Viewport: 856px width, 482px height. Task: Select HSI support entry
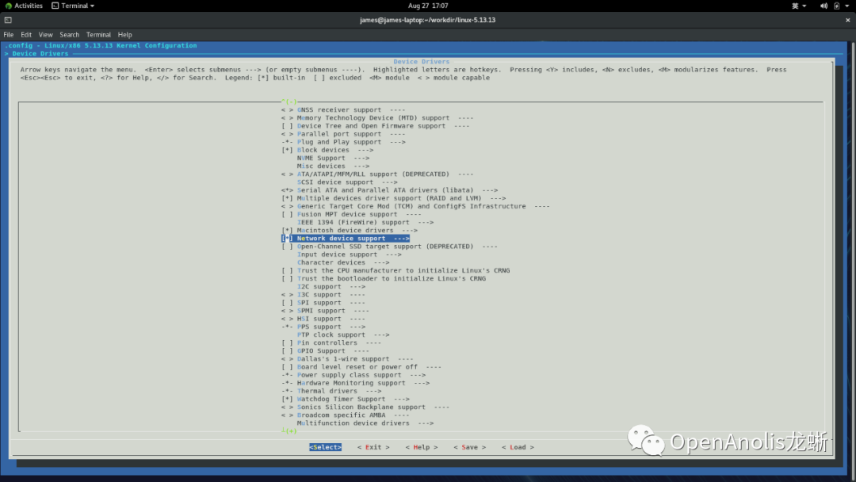coord(323,319)
